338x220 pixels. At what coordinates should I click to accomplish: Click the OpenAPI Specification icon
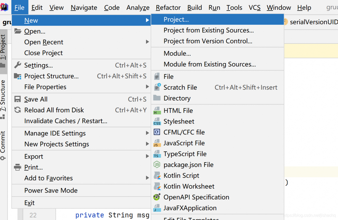click(157, 197)
